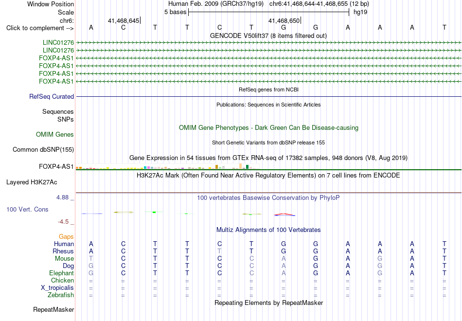Image resolution: width=462 pixels, height=321 pixels.
Task: Click the faded mismatched T in Rhesus row
Action: (219, 251)
